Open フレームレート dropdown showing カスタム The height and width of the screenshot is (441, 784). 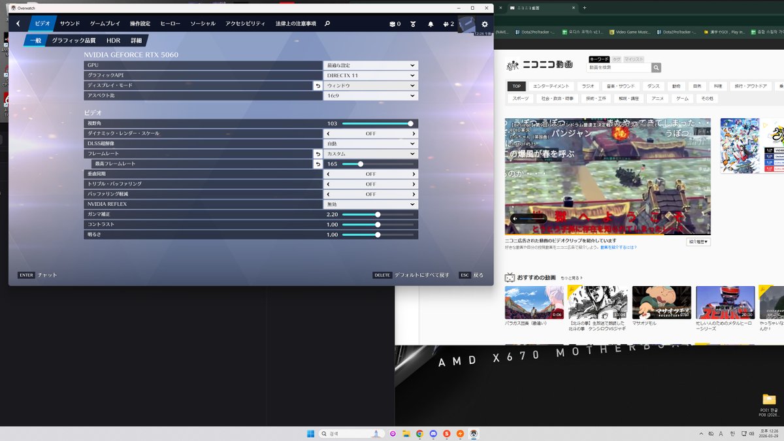(370, 154)
